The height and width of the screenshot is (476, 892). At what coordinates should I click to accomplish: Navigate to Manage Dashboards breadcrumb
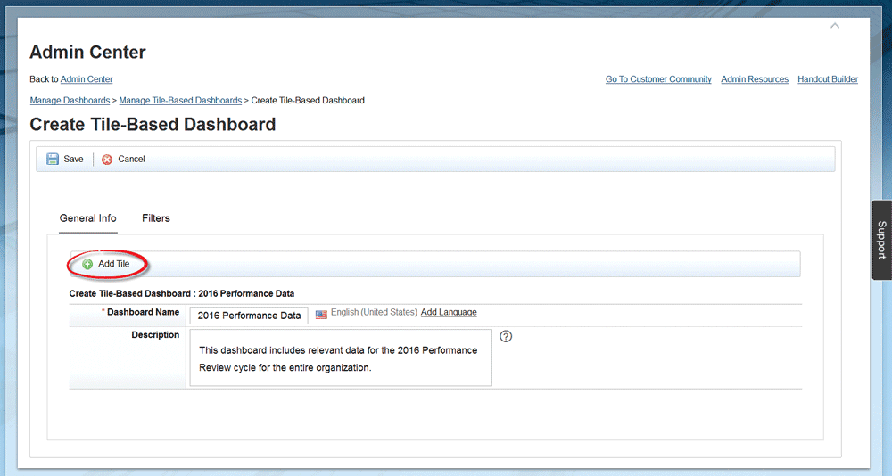pos(70,101)
